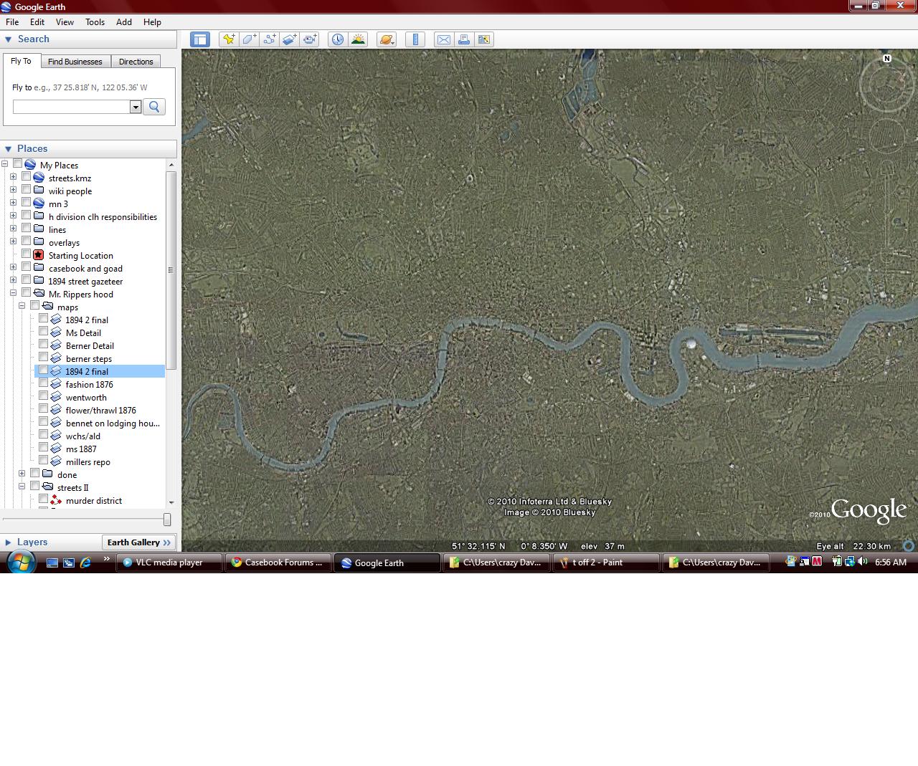Open the Fly to search history dropdown

[x=136, y=107]
